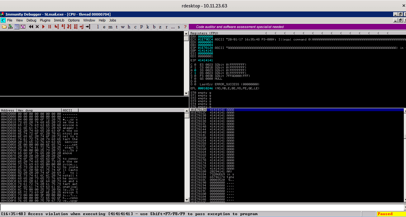Click the Trace into icon
This screenshot has height=217, width=406.
(69, 27)
